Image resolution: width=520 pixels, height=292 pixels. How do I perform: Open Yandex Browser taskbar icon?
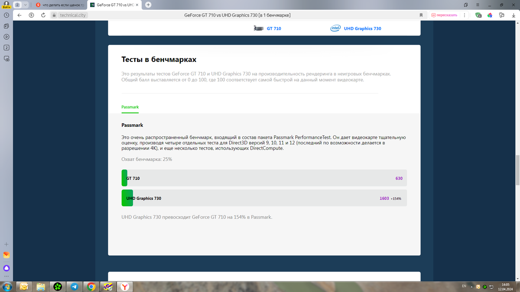[x=124, y=286]
